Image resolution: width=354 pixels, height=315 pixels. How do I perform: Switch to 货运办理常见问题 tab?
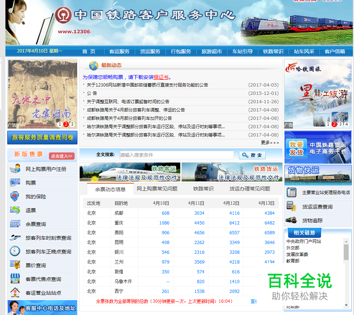click(x=250, y=189)
